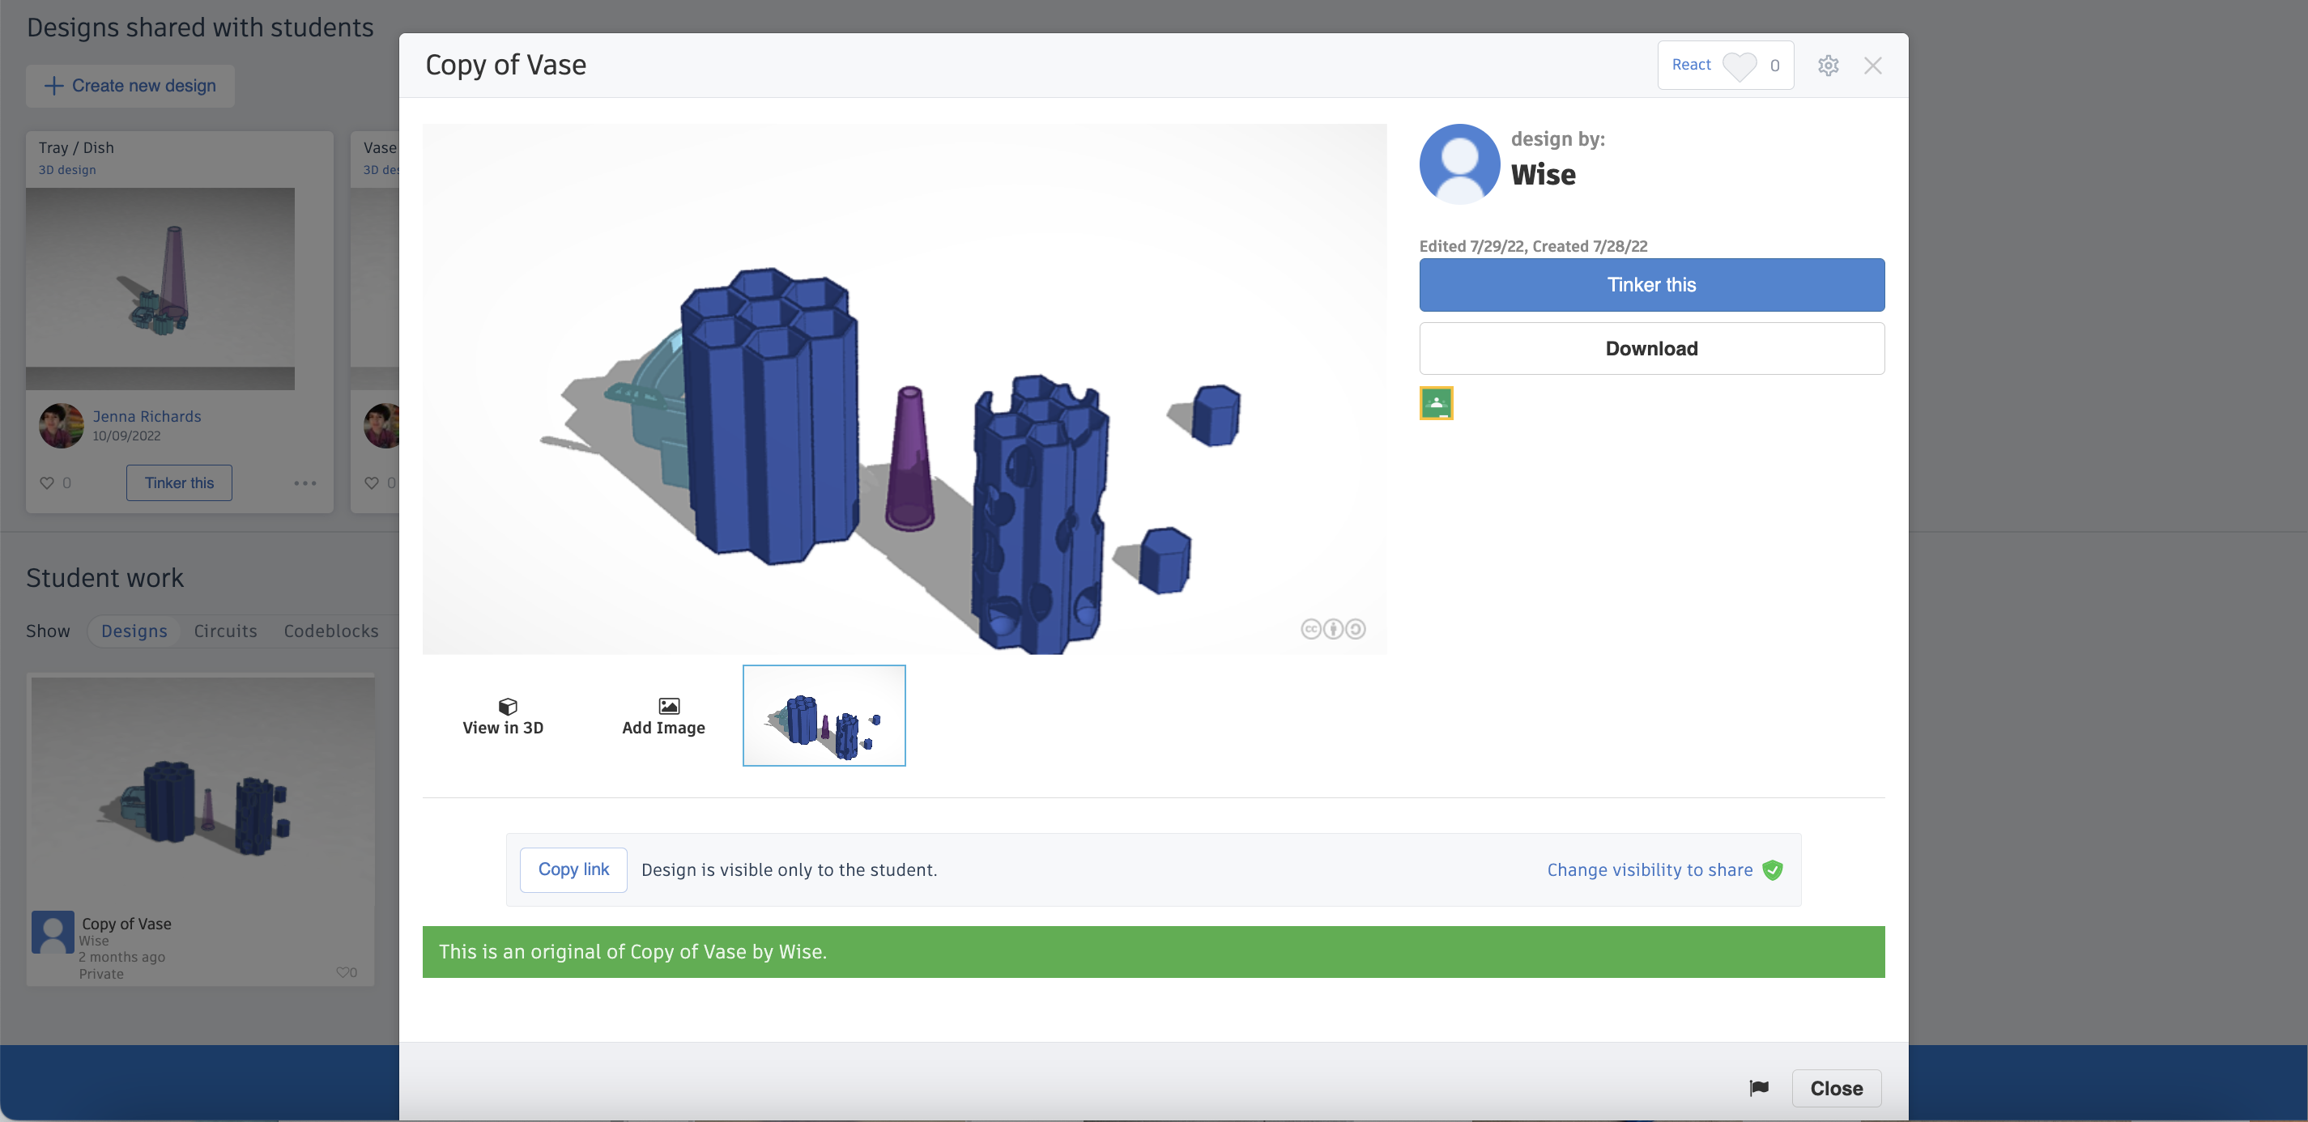
Task: Click the Creative Commons license icon
Action: click(x=1332, y=629)
